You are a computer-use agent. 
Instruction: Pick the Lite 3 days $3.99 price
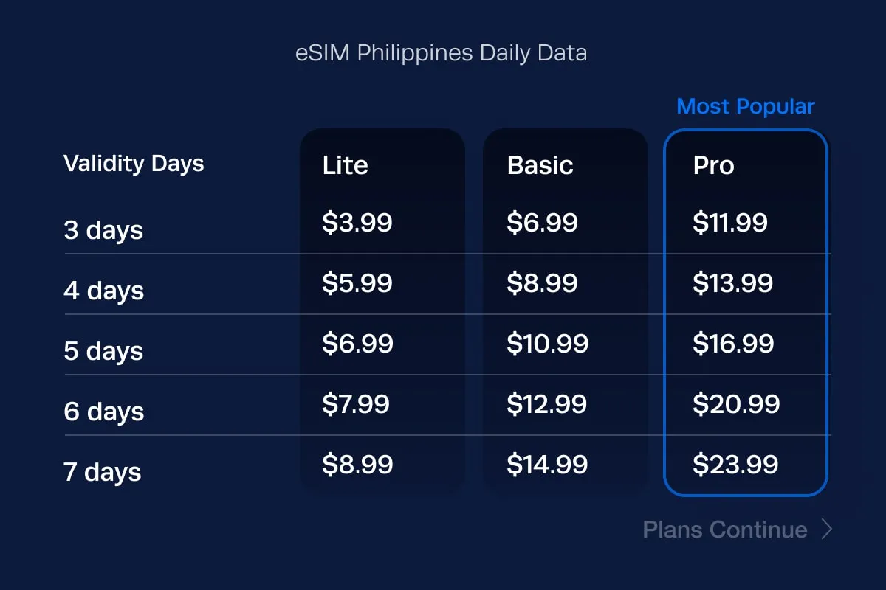[357, 223]
